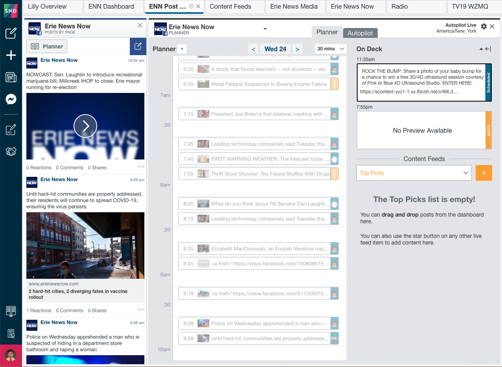Play the NOWCAST video thumbnail
502x367 pixels.
(85, 126)
